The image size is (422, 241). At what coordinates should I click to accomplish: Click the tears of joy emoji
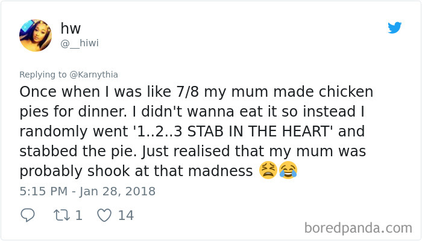[288, 171]
